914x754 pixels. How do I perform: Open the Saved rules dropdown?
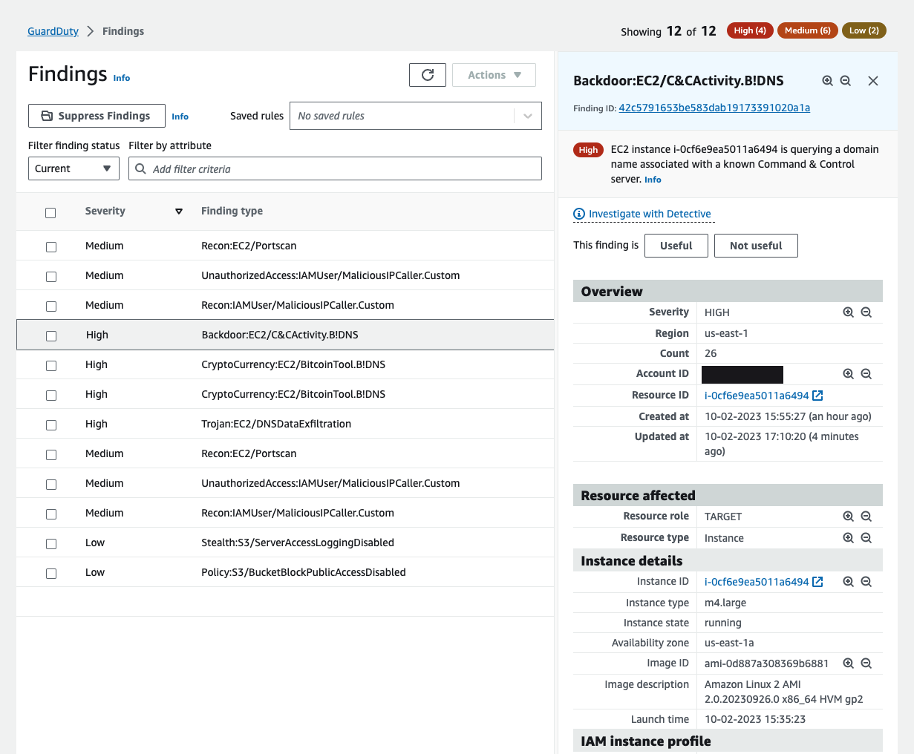(x=416, y=116)
